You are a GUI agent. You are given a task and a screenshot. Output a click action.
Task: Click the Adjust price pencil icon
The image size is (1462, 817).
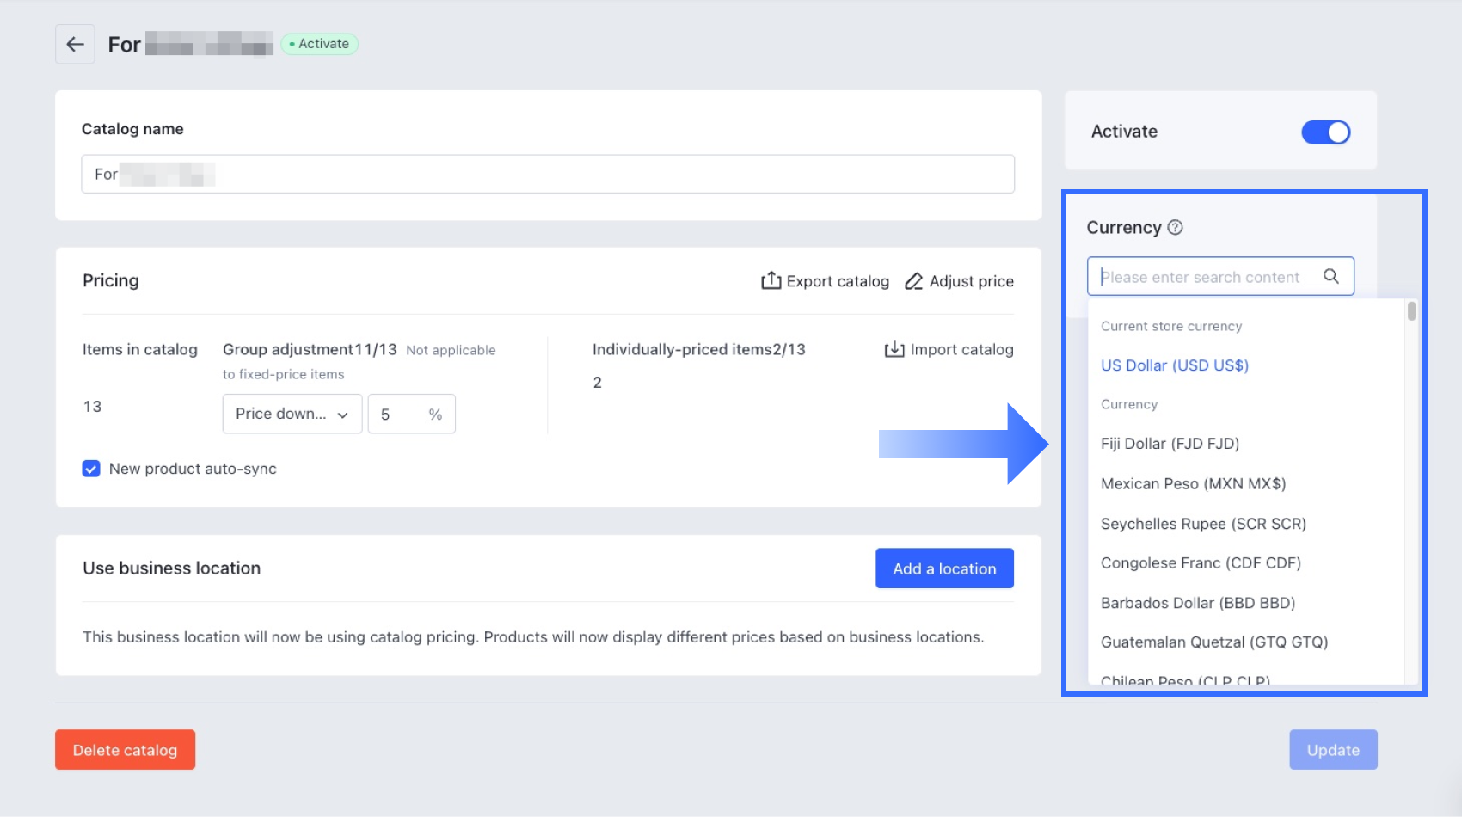pyautogui.click(x=913, y=281)
